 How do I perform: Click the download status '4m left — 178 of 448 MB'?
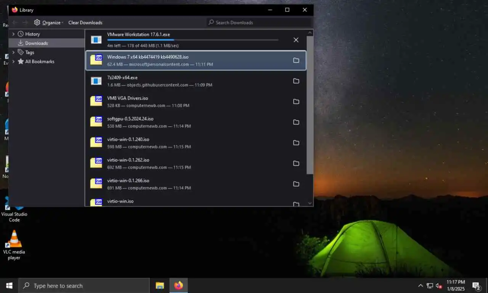(x=143, y=45)
